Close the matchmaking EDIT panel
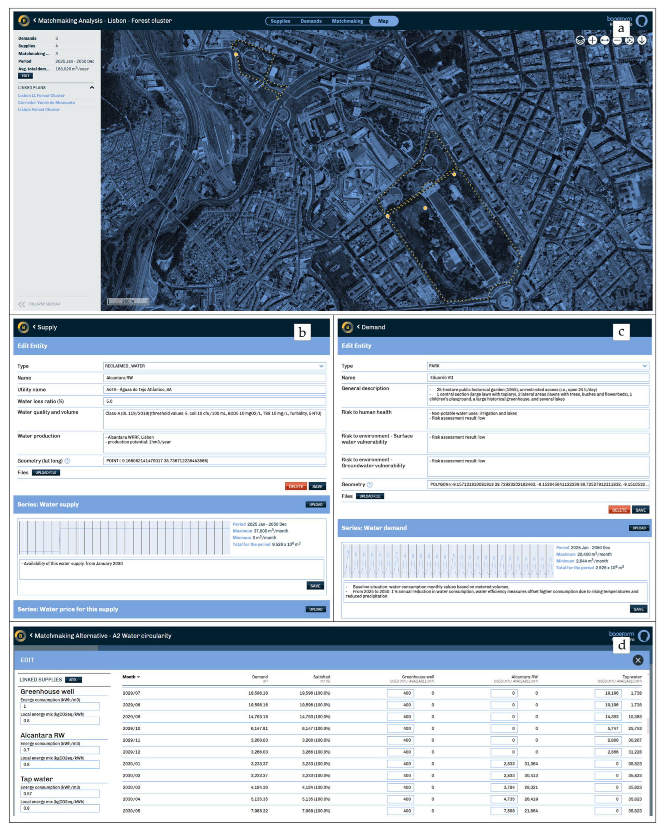Image resolution: width=664 pixels, height=831 pixels. [x=638, y=660]
